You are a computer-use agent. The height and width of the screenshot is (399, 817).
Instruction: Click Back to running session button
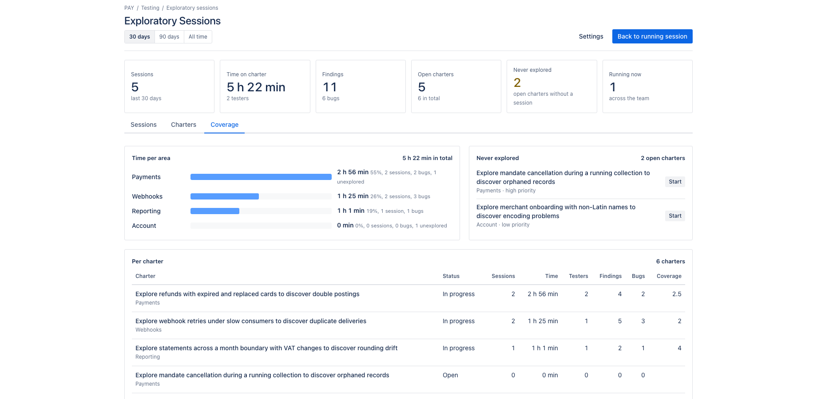pyautogui.click(x=652, y=36)
